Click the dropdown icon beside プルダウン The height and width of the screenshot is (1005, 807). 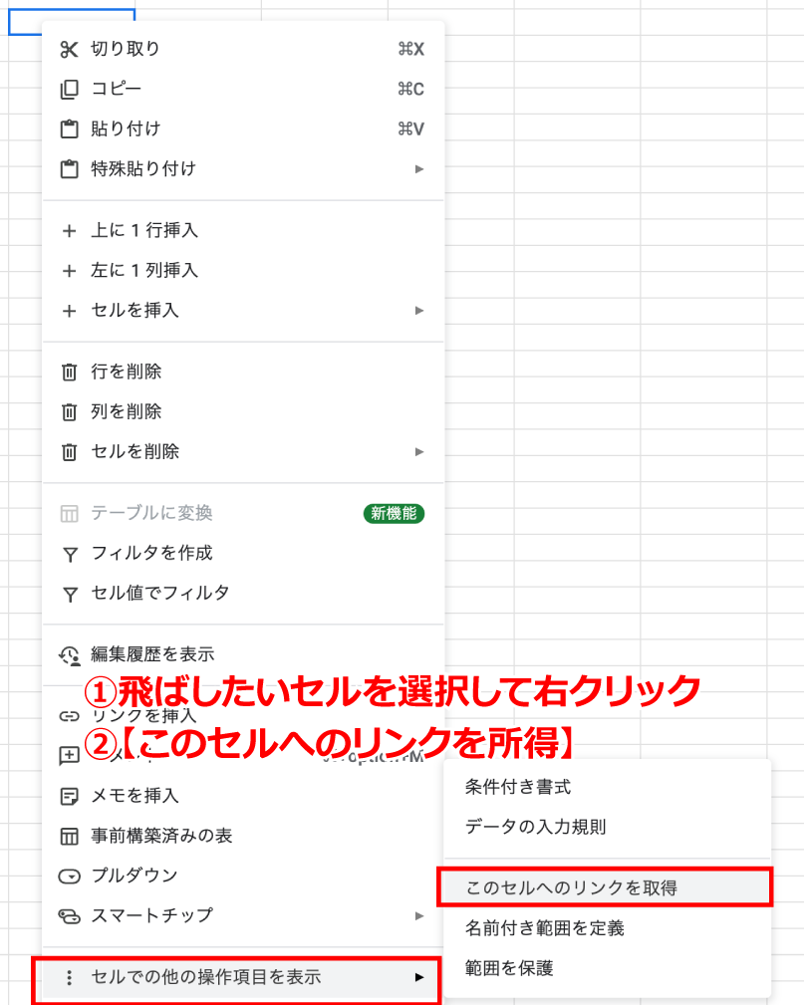point(69,877)
